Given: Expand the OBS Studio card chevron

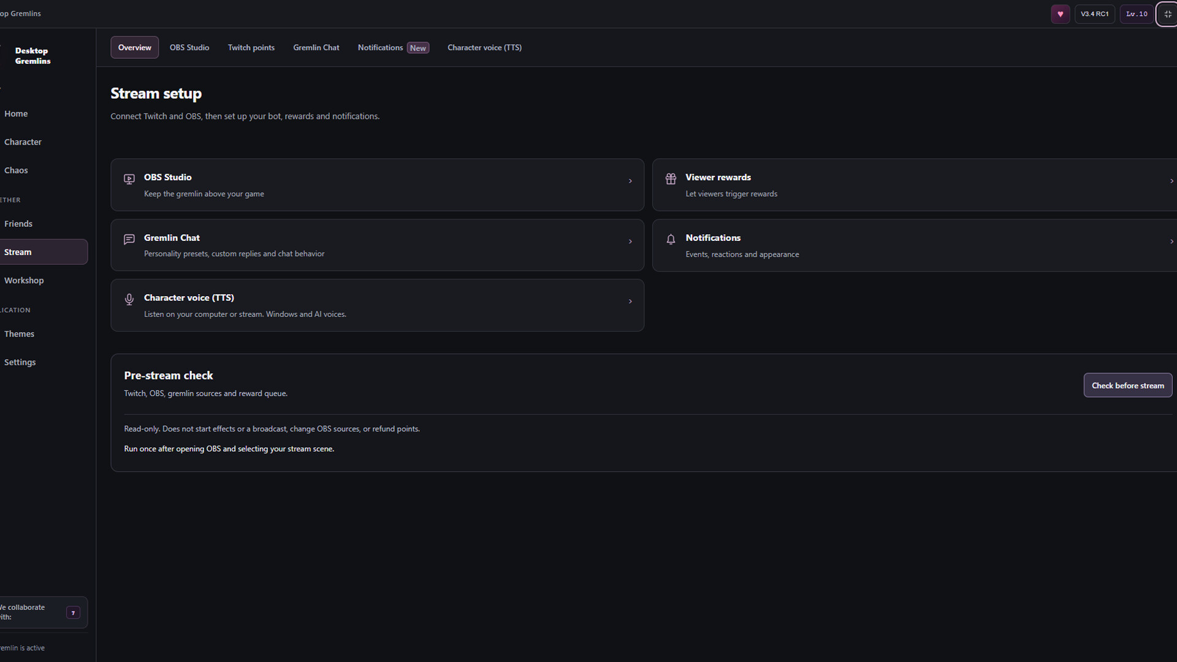Looking at the screenshot, I should [x=630, y=181].
